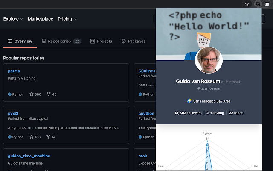Open the ctok repository link
The width and height of the screenshot is (273, 171).
[143, 156]
